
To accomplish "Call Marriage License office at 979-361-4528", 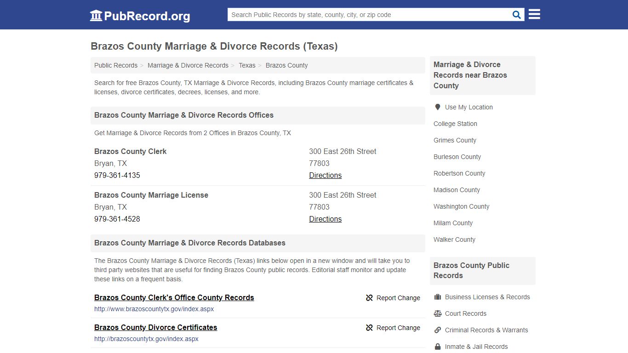I will (117, 219).
